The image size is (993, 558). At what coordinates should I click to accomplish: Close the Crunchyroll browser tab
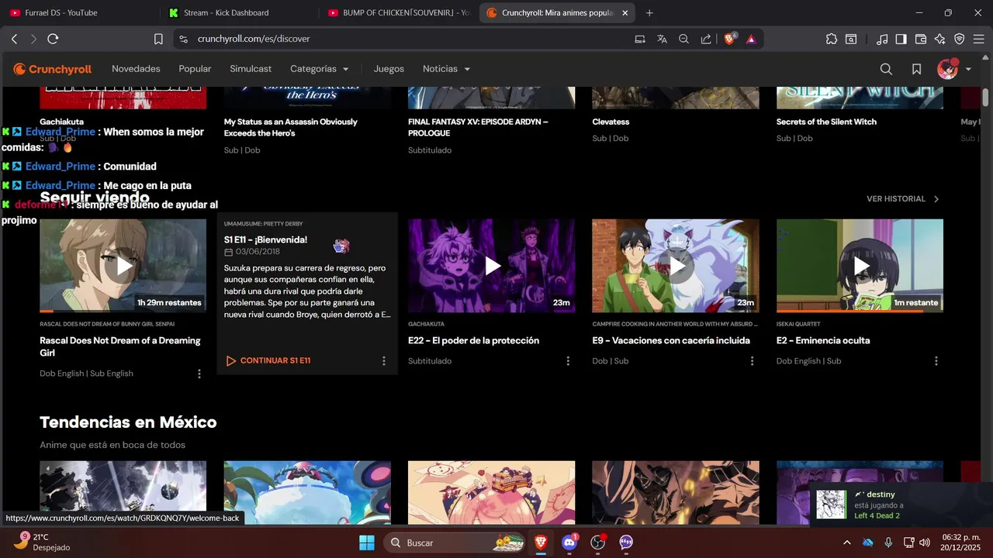point(625,12)
